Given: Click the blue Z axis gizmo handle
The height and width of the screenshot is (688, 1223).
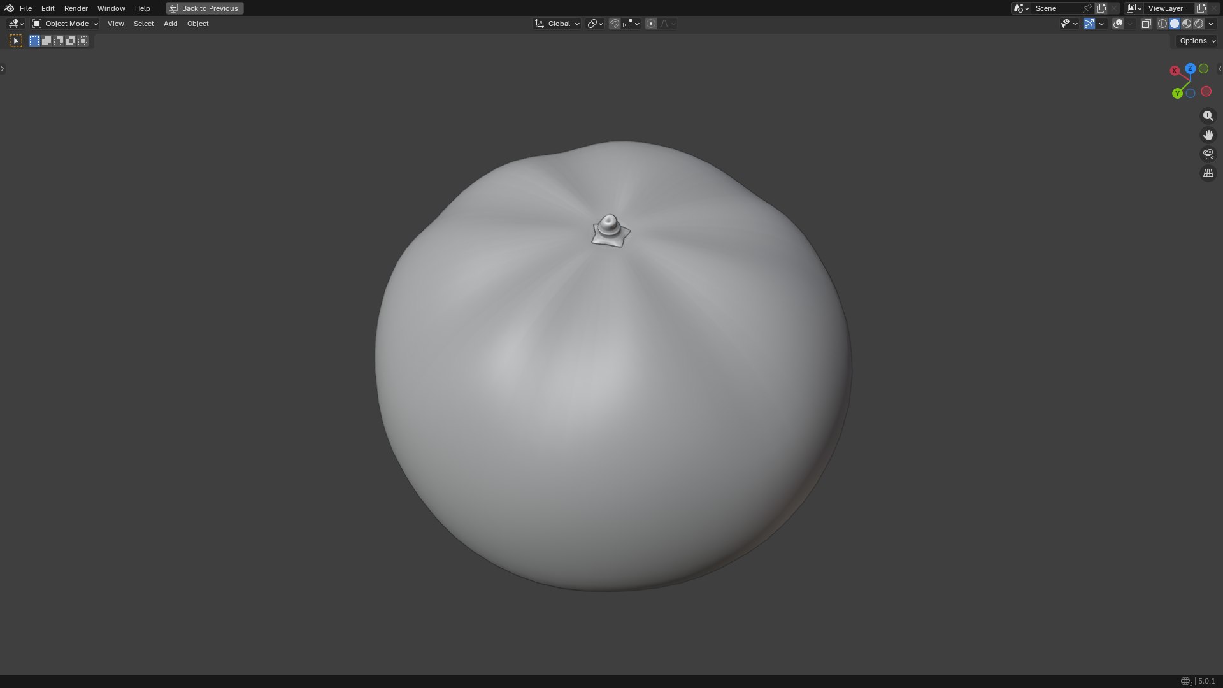Looking at the screenshot, I should 1190,68.
